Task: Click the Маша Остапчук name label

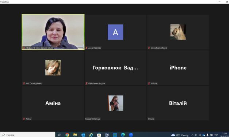Action: coord(93,119)
